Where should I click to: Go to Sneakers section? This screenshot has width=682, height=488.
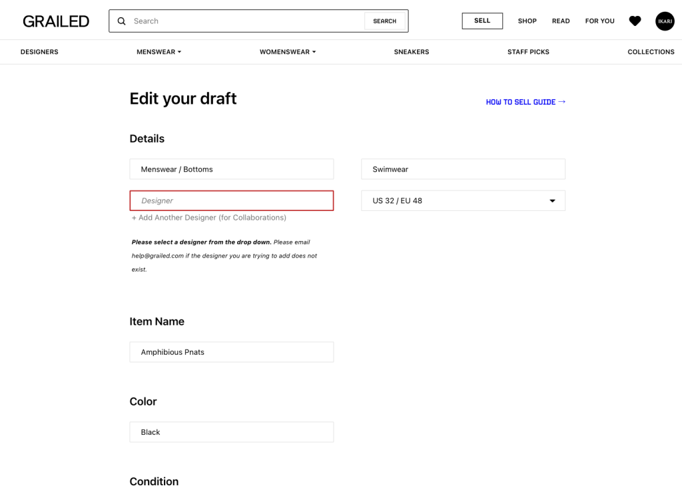412,52
